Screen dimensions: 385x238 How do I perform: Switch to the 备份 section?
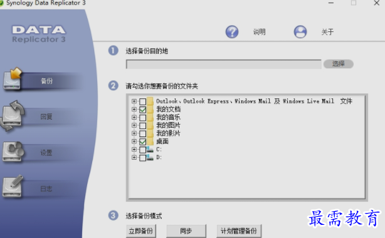[x=46, y=81]
